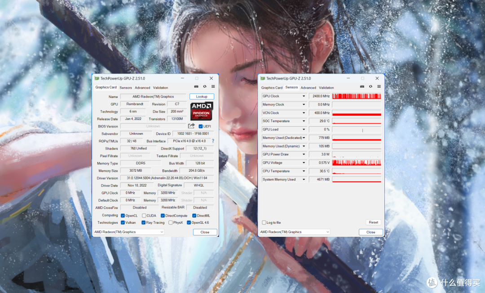Open the SOC Temperature sensor dropdown
The width and height of the screenshot is (485, 293).
(304, 121)
